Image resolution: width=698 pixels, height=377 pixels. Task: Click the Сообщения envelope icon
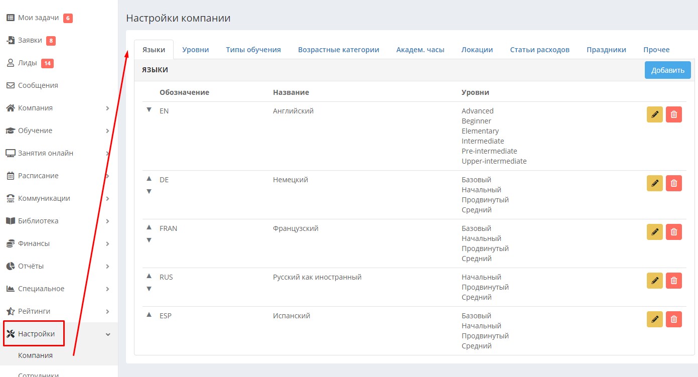coord(10,86)
